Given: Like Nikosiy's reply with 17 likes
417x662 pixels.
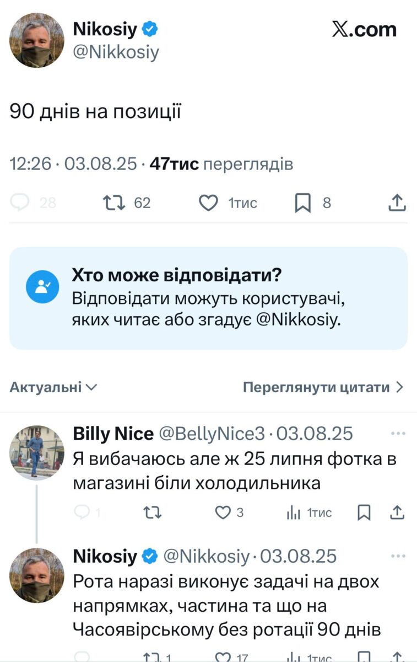Looking at the screenshot, I should (223, 656).
